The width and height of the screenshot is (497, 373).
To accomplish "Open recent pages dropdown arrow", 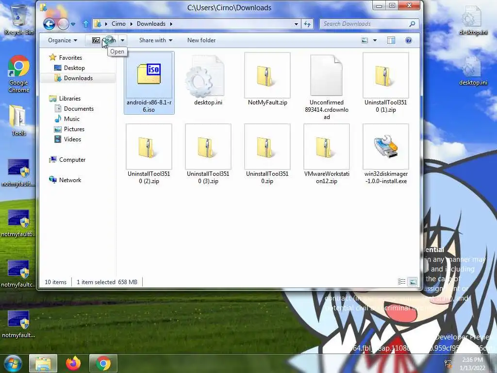I will (73, 24).
